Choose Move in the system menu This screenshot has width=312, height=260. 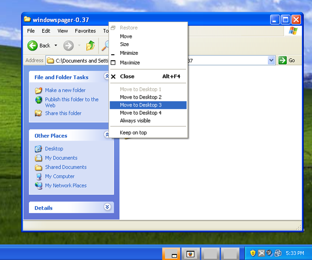click(148, 36)
